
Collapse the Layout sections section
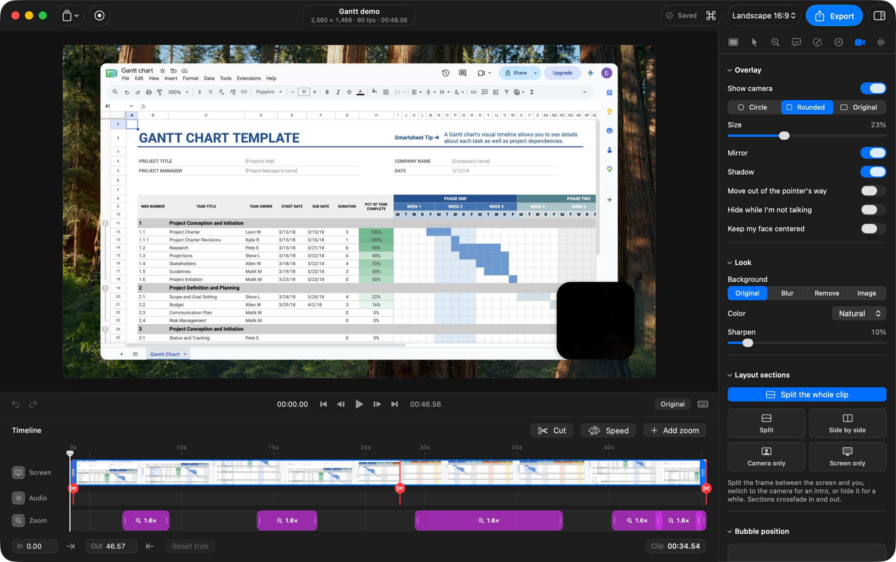[x=729, y=375]
